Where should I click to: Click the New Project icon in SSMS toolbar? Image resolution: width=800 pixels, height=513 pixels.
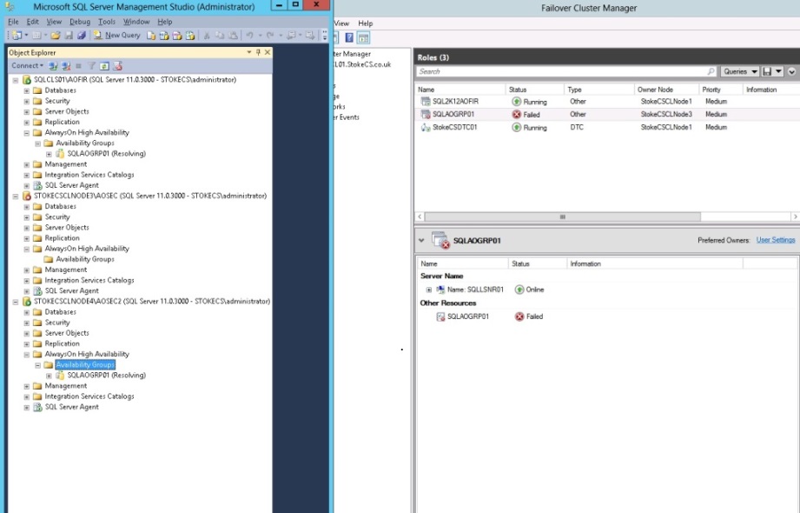(x=17, y=36)
